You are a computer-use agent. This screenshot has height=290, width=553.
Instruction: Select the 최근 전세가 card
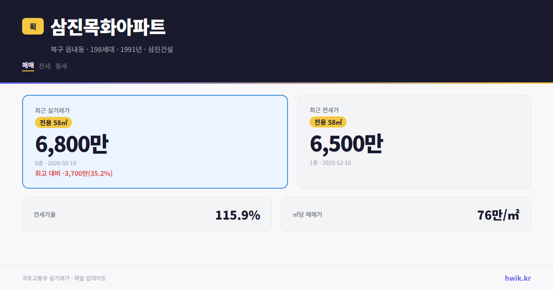(414, 142)
